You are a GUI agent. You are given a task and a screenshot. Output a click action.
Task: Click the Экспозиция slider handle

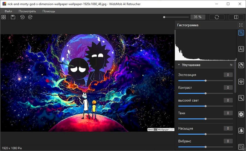206,81
